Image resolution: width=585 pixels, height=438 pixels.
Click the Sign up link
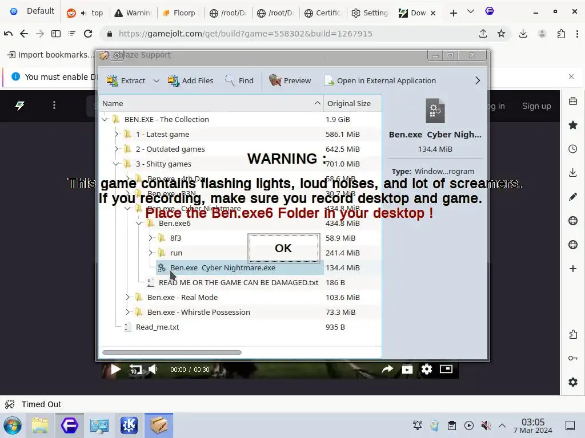[536, 106]
